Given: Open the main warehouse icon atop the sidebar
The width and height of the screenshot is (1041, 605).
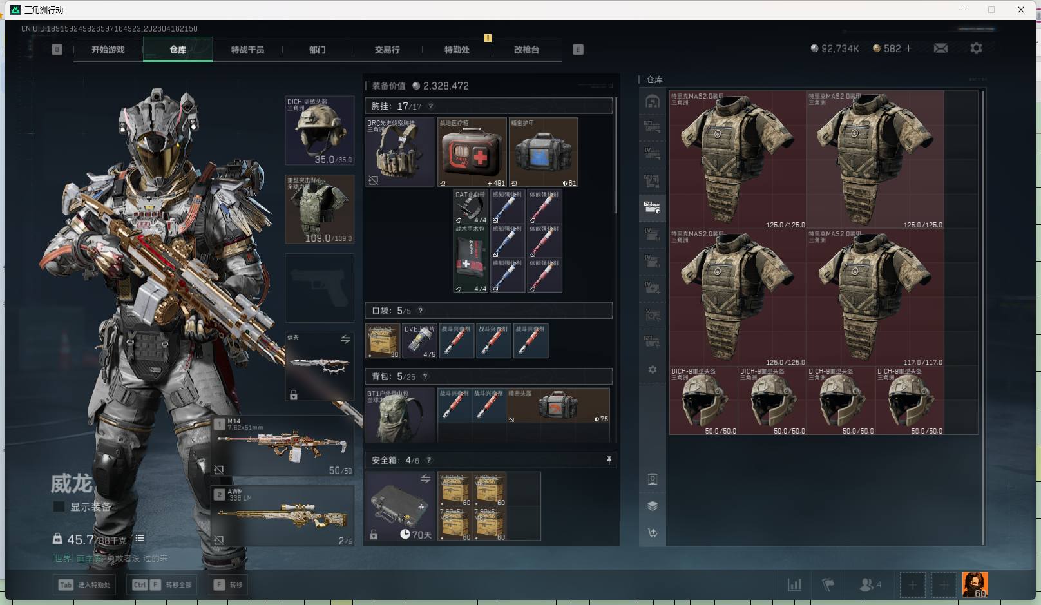Looking at the screenshot, I should [x=653, y=101].
